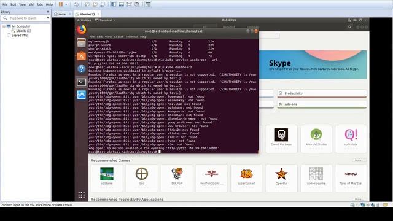Click the Terminal icon in the dock
393x221 pixels.
82,82
